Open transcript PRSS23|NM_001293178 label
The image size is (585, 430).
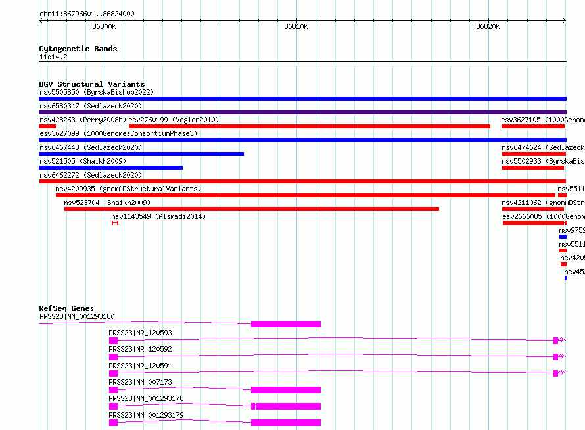(x=146, y=398)
